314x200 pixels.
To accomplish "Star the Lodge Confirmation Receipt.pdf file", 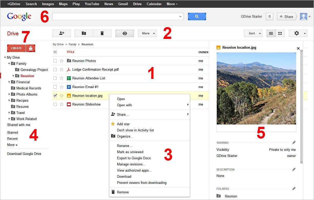I will [x=61, y=69].
